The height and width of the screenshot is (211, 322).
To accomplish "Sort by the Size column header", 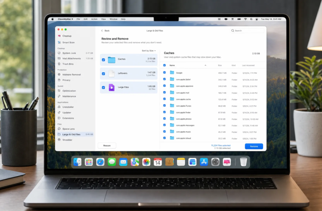I will point(220,65).
